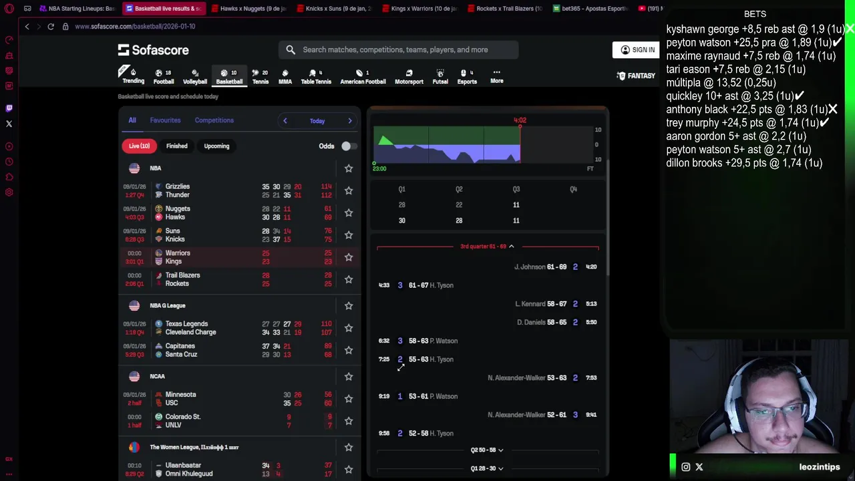The width and height of the screenshot is (855, 481).
Task: Open the Today date picker
Action: coord(317,121)
